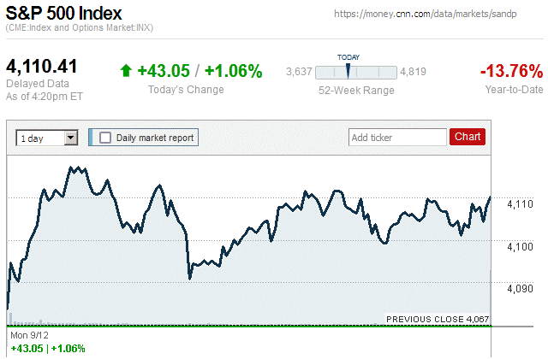Screen dimensions: 548x359
Task: Click the Mon 9/12 date label
Action: [x=24, y=335]
